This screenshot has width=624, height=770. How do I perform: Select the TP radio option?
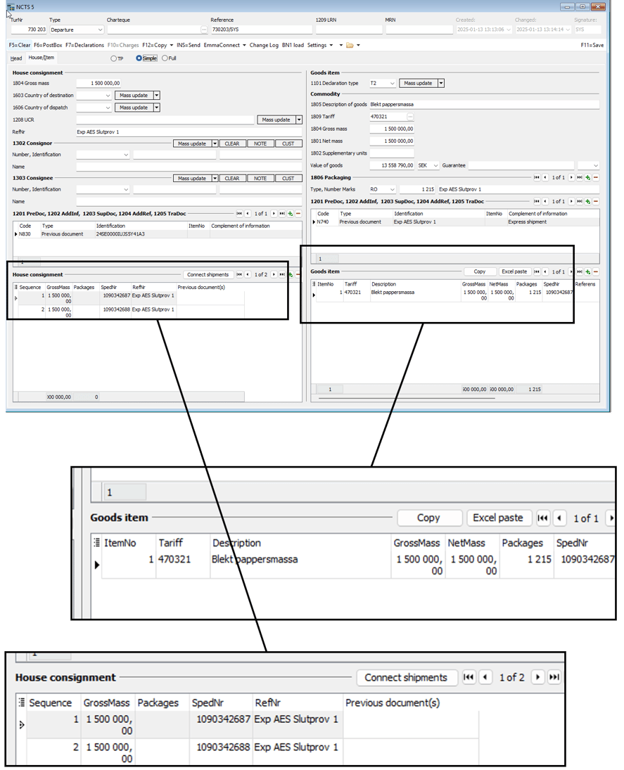coord(113,58)
